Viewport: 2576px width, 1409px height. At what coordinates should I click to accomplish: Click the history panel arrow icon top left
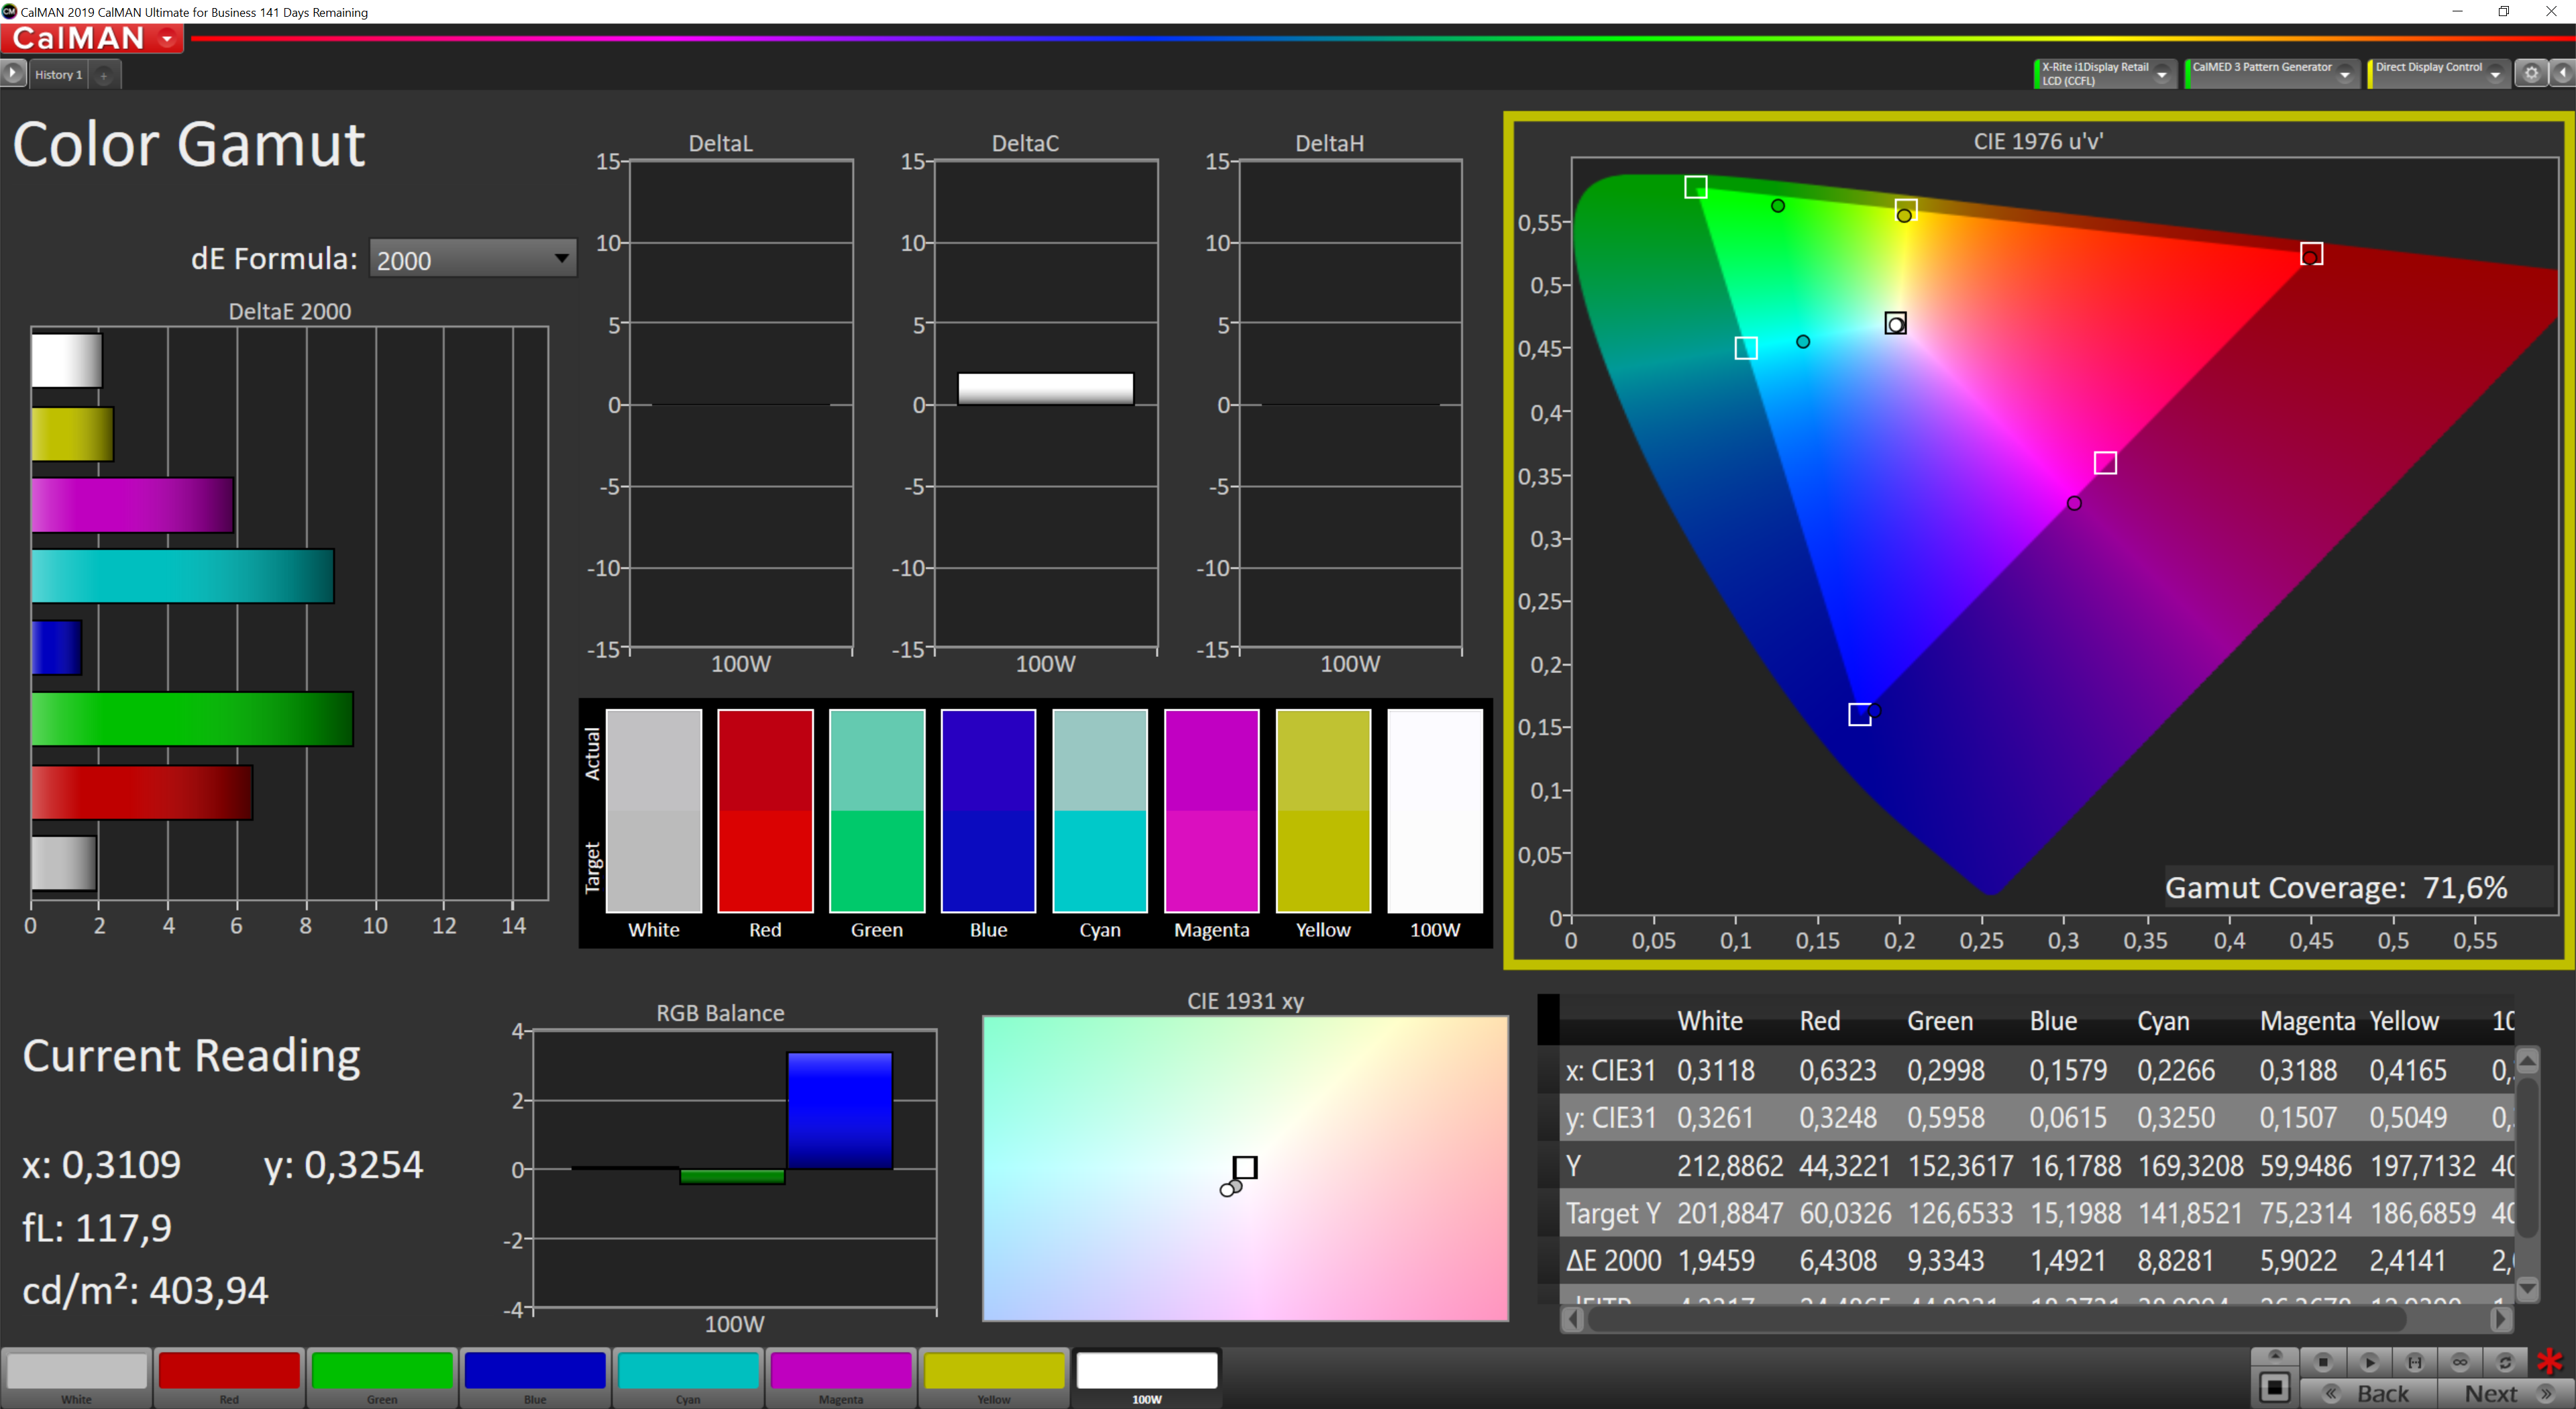[12, 73]
